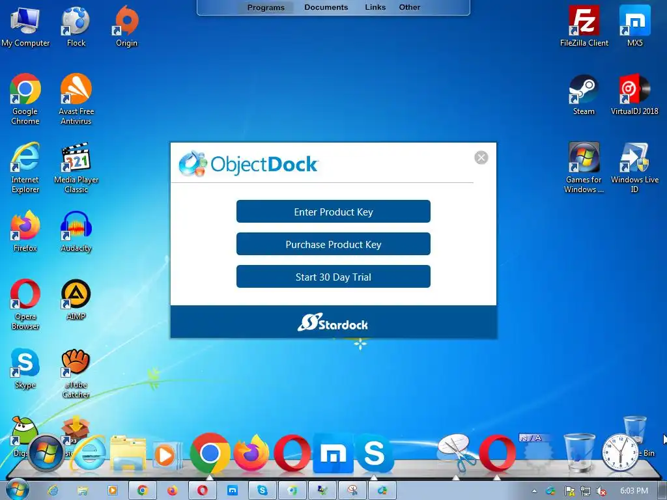
Task: Launch Google Chrome from the dock
Action: [x=210, y=453]
